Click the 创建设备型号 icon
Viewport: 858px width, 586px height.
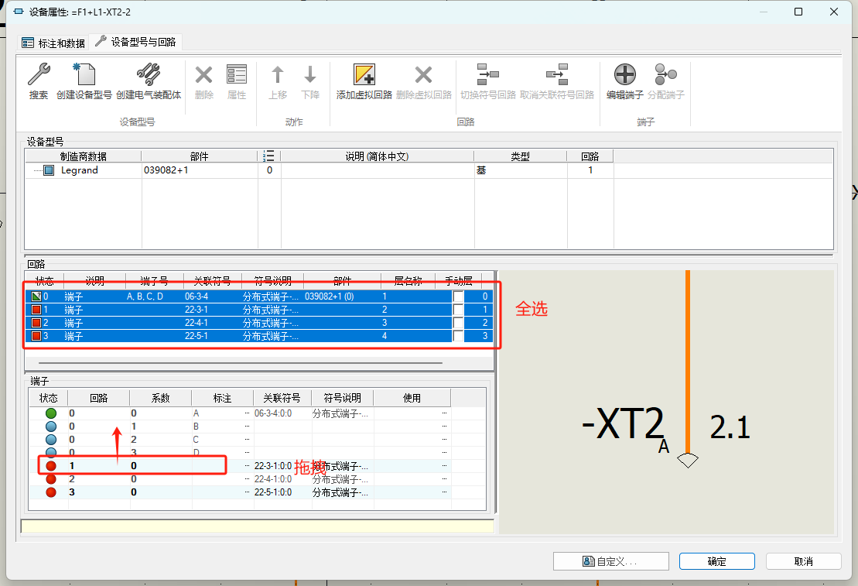[x=84, y=77]
